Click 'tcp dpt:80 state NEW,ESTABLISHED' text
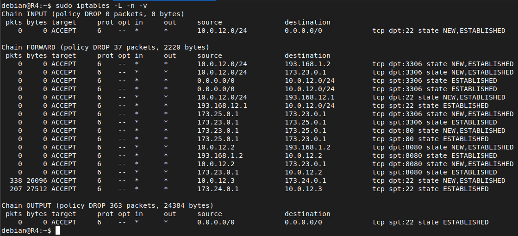Viewport: 518px width, 236px height. click(x=439, y=130)
